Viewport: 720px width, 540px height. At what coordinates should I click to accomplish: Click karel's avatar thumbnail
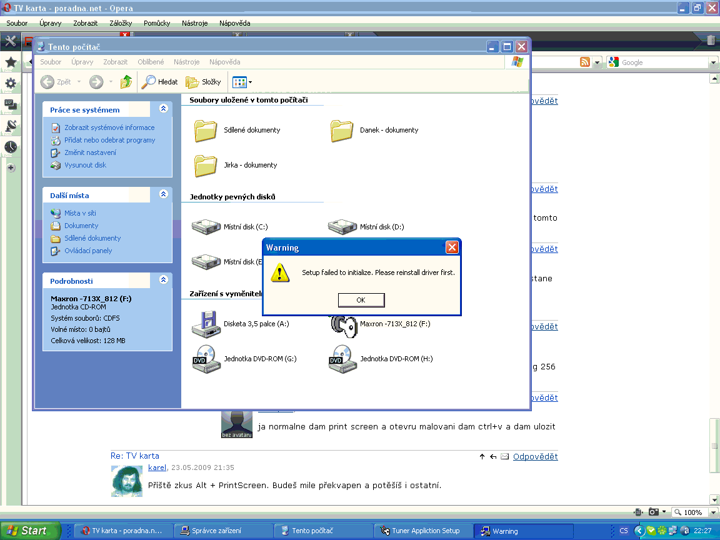(127, 481)
